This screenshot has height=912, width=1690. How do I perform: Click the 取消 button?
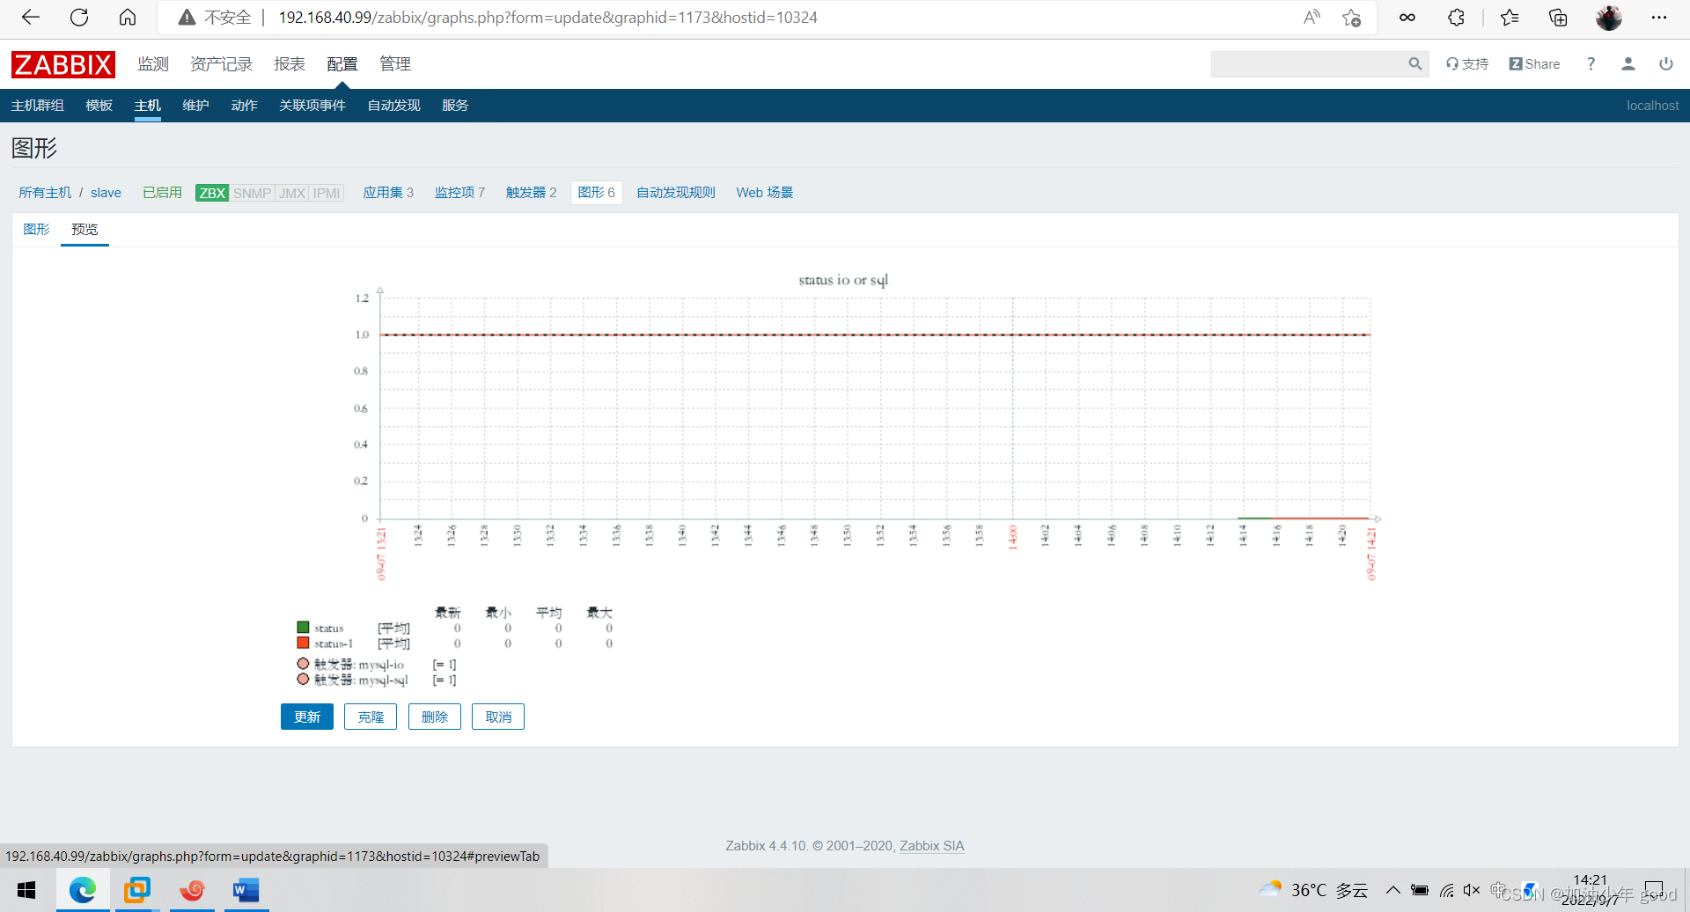pyautogui.click(x=498, y=717)
